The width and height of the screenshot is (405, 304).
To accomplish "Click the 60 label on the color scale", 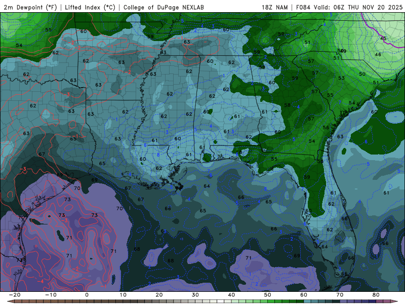I will tap(304, 295).
